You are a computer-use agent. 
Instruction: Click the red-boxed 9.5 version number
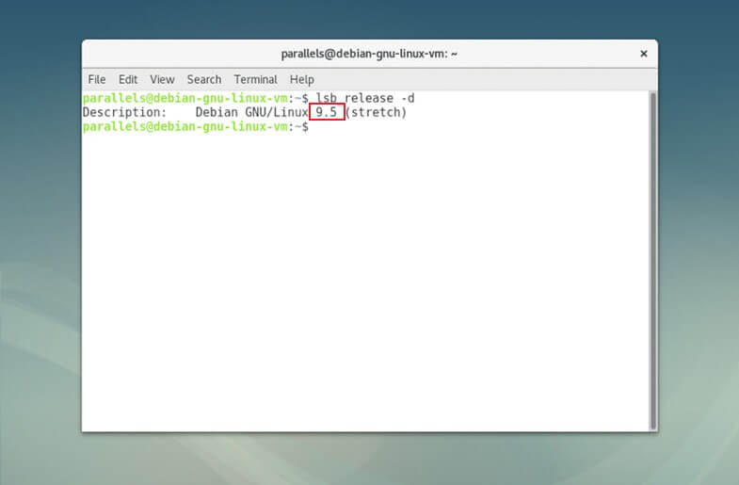(x=326, y=112)
